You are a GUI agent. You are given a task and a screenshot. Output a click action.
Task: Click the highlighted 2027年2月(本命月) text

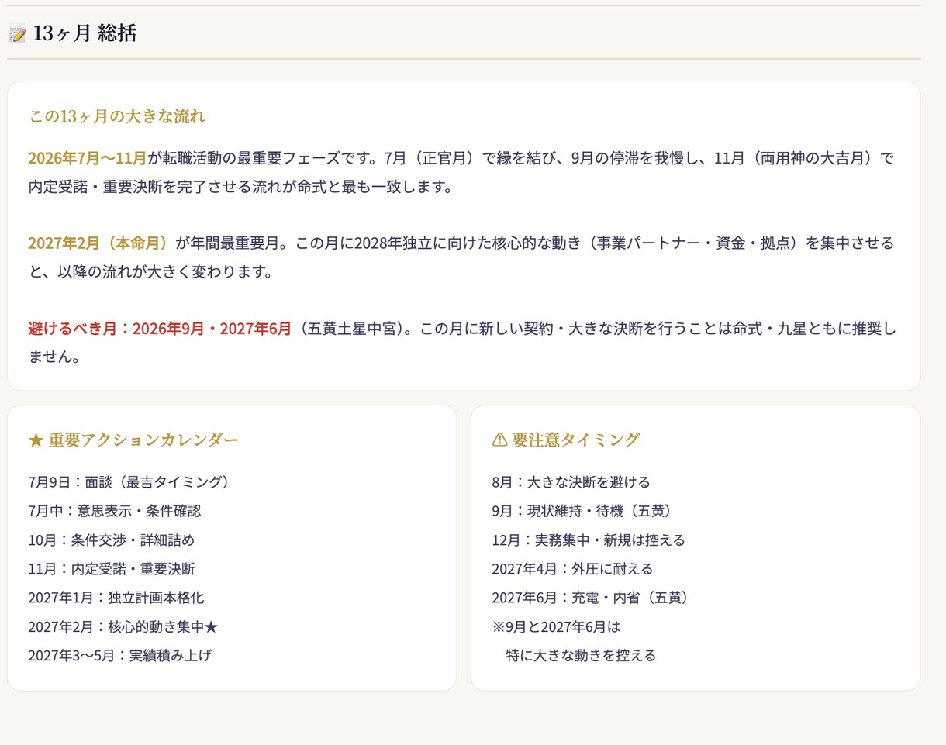pyautogui.click(x=98, y=243)
